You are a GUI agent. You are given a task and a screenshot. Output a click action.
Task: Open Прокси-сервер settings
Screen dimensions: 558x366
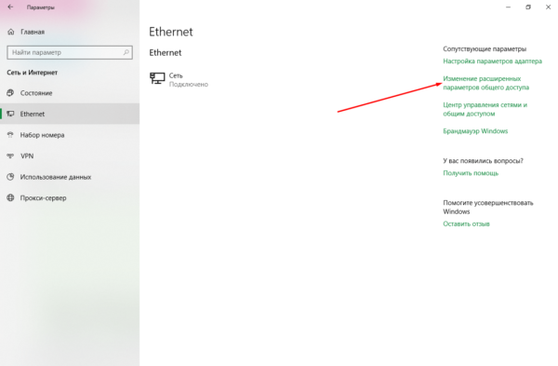point(70,197)
